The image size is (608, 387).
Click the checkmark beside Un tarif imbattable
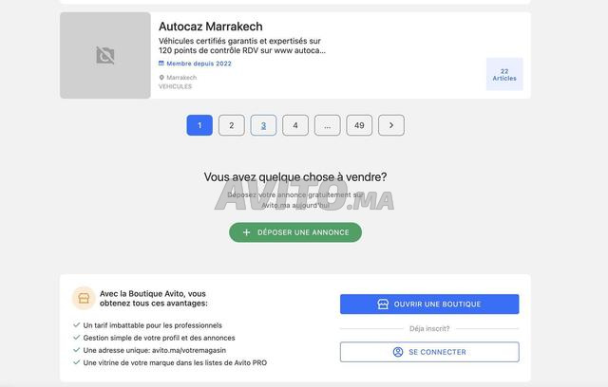[76, 325]
